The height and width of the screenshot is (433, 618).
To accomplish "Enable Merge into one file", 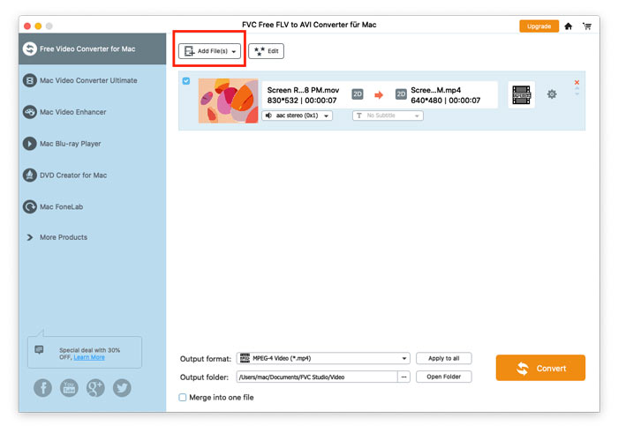I will click(x=183, y=398).
